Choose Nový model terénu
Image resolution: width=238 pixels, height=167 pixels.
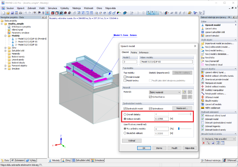click(215, 50)
